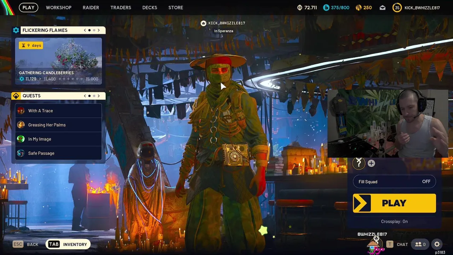This screenshot has width=453, height=255.
Task: Click the With A Trace quest giver icon
Action: click(21, 110)
